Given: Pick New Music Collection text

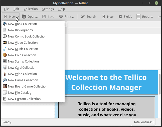Looking at the screenshot, I should 23,49.
